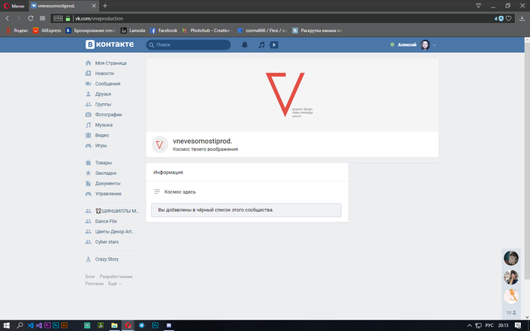The height and width of the screenshot is (331, 530).
Task: Open Сообщения in the left sidebar
Action: 107,84
